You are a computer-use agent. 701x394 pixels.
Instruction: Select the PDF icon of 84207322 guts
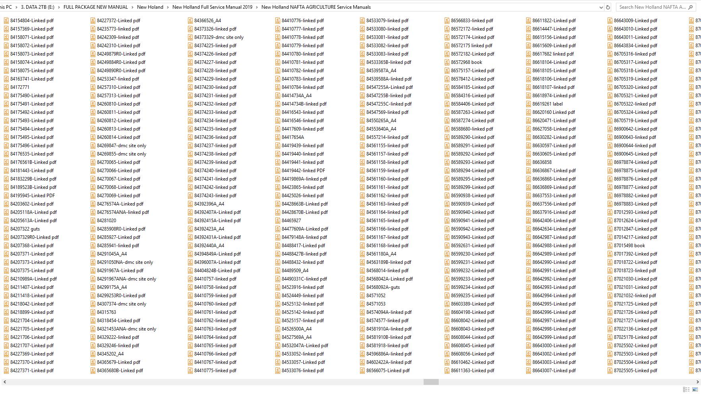coord(6,229)
